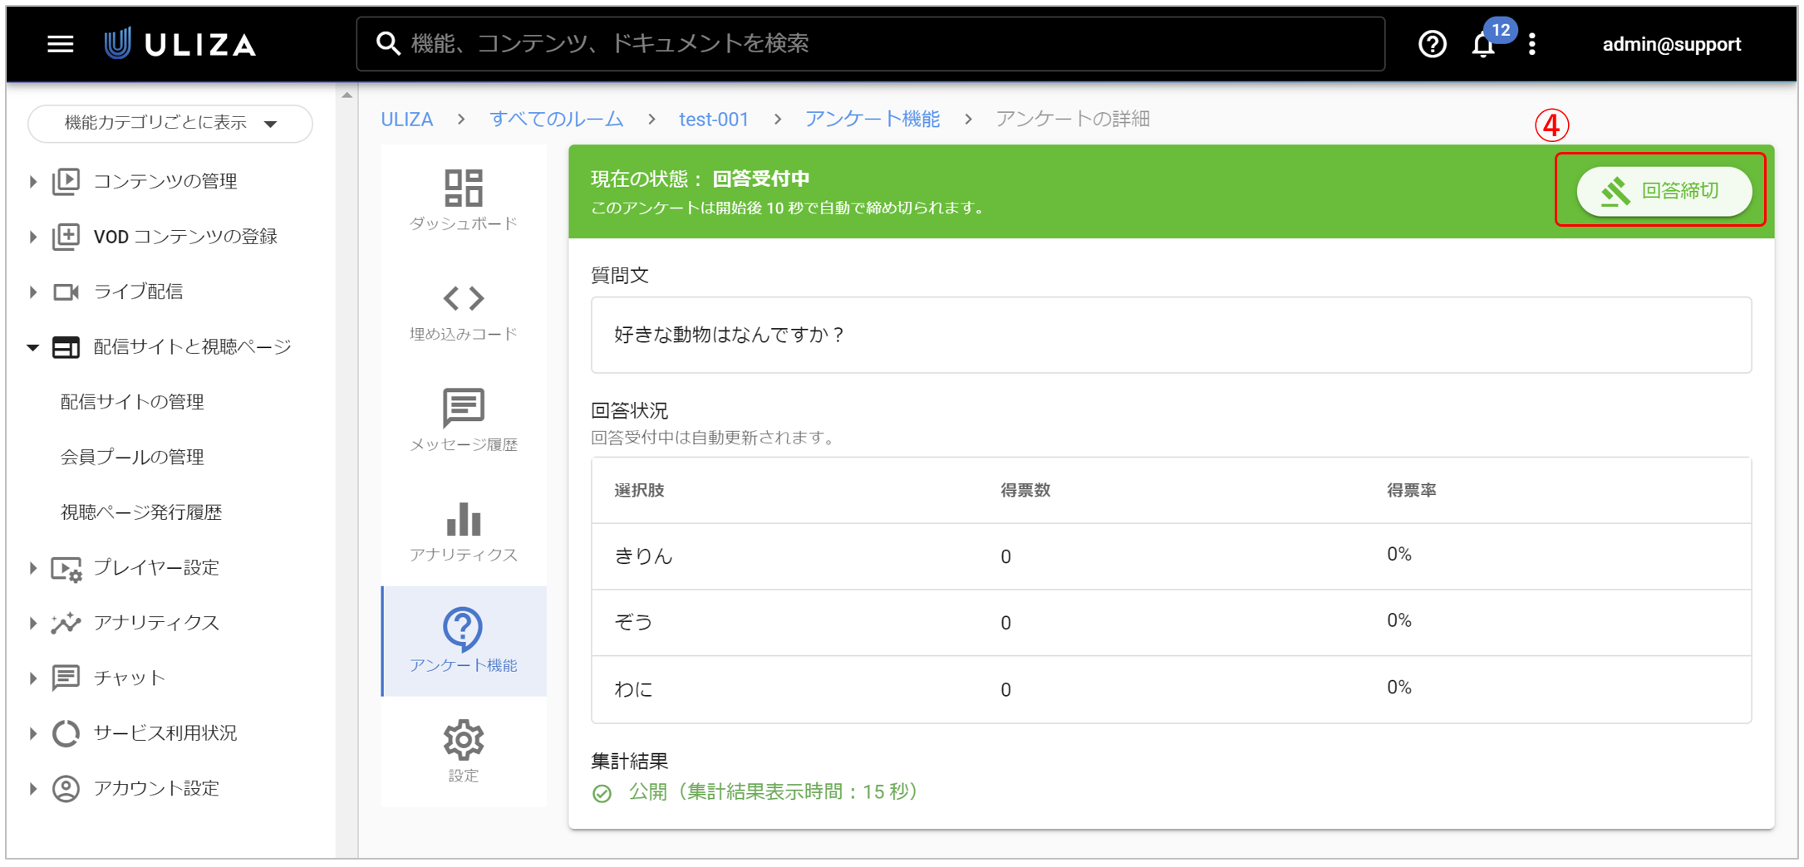The width and height of the screenshot is (1804, 867).
Task: Go to ULIZA breadcrumb link
Action: pos(407,120)
